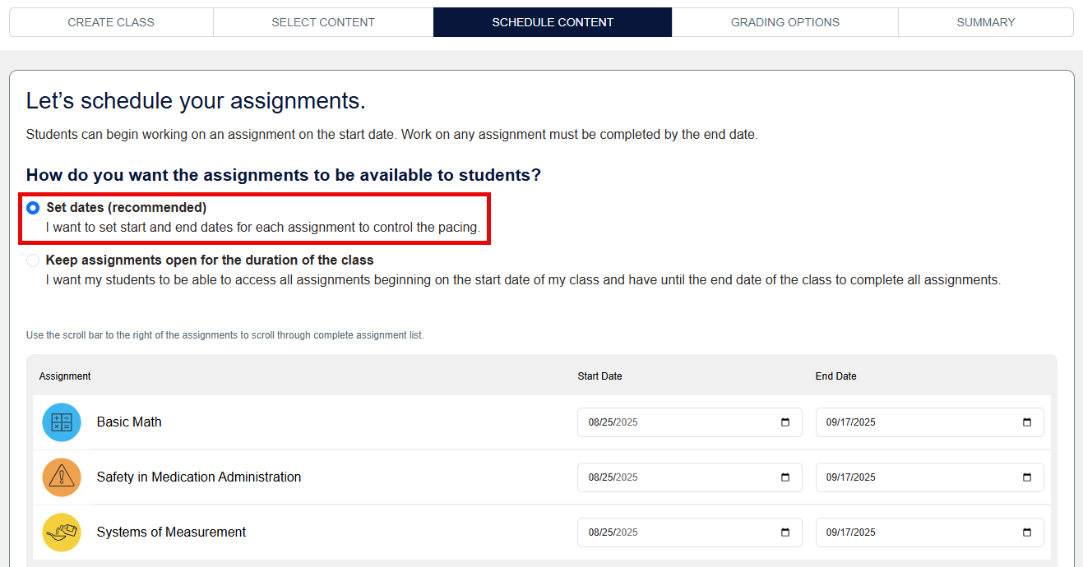Jump to the Summary tab
This screenshot has height=567, width=1083.
[986, 22]
